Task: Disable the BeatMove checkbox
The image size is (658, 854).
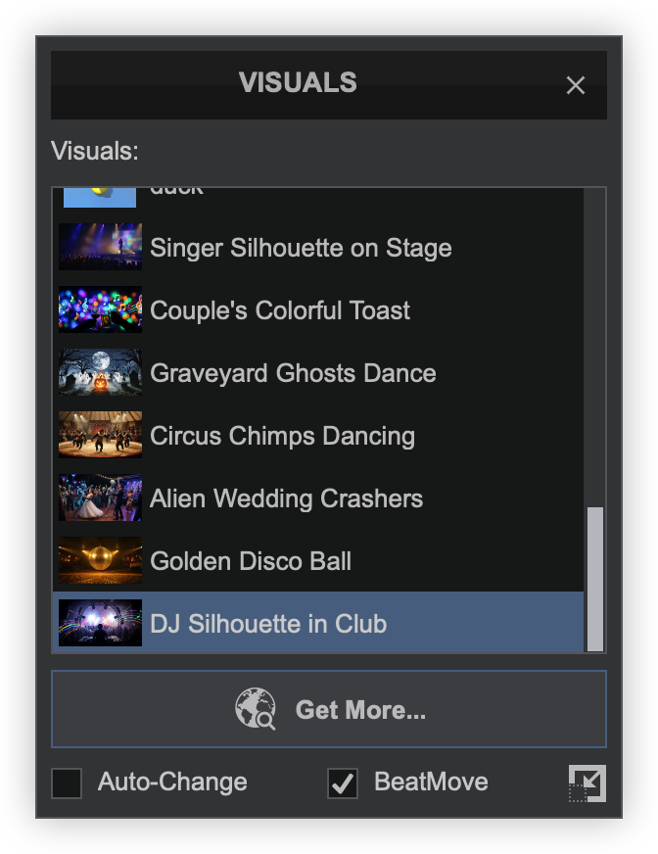Action: pos(343,783)
